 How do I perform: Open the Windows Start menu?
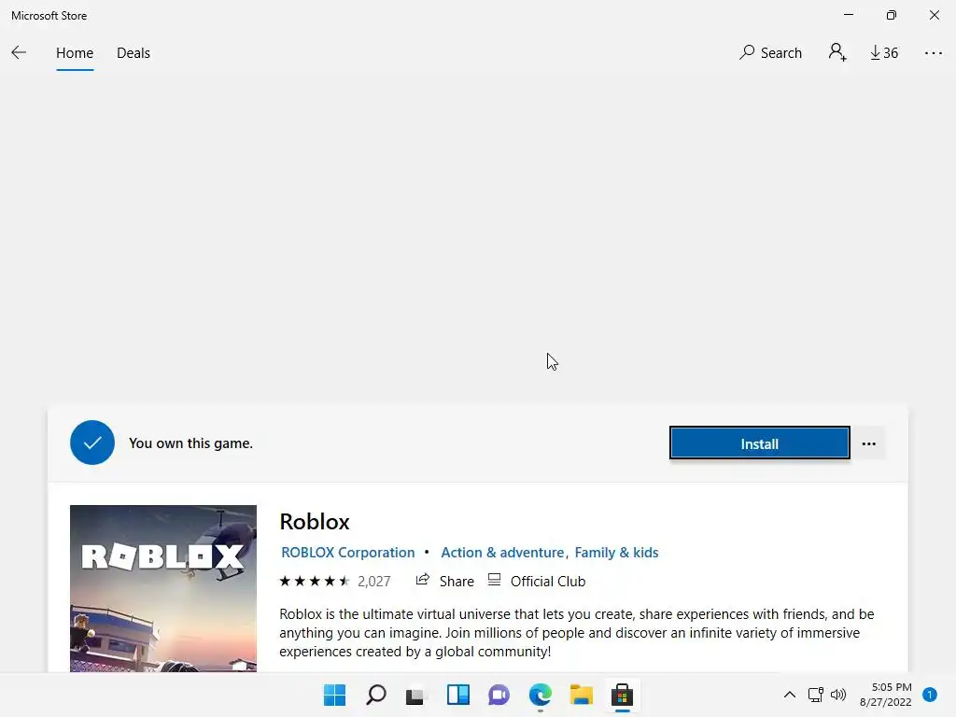(x=334, y=695)
